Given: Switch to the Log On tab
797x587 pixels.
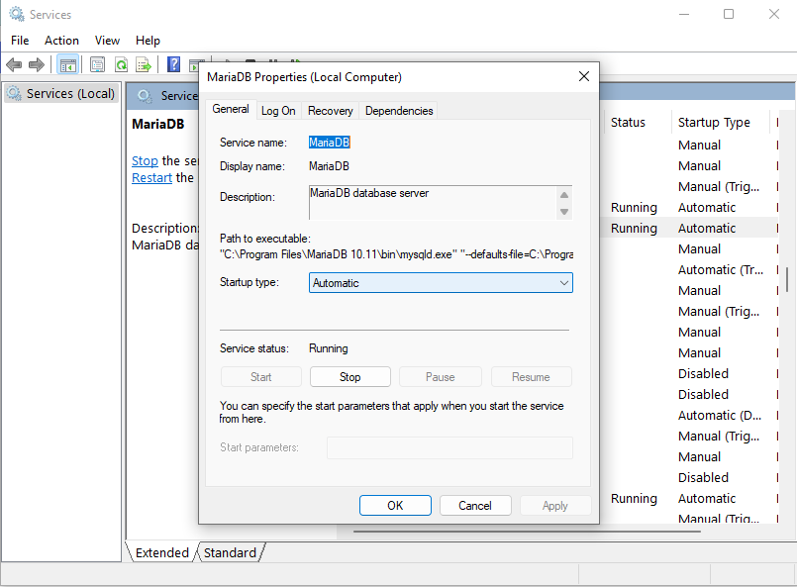Looking at the screenshot, I should (x=278, y=111).
